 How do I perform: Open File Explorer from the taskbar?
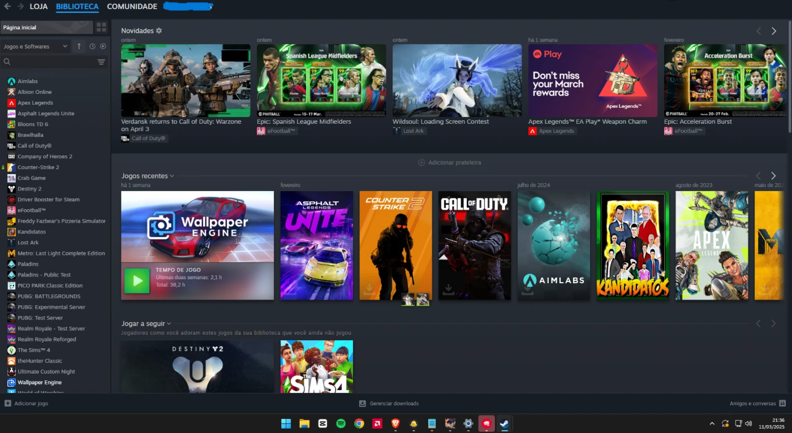[304, 423]
